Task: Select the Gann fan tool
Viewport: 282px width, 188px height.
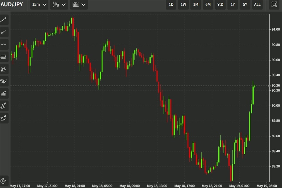Action: click(x=4, y=69)
